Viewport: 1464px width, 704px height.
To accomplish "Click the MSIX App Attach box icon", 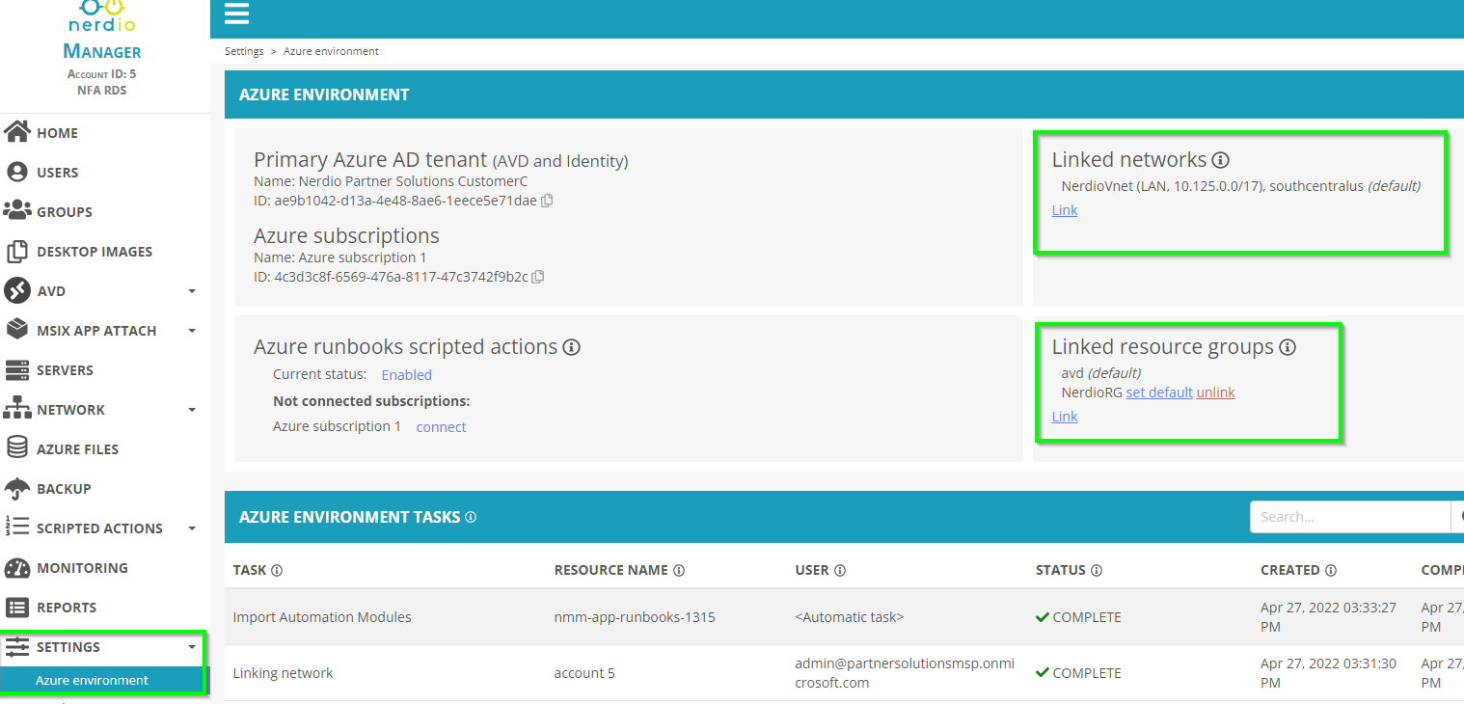I will pos(17,330).
